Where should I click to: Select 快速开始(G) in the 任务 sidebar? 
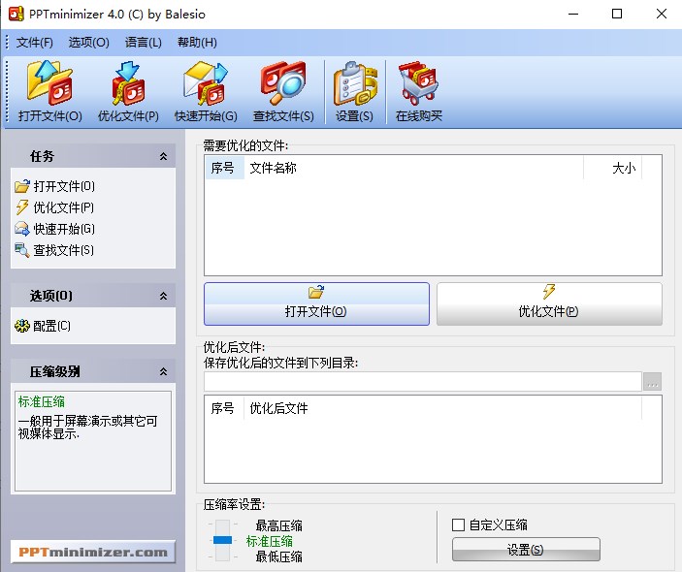[x=54, y=229]
